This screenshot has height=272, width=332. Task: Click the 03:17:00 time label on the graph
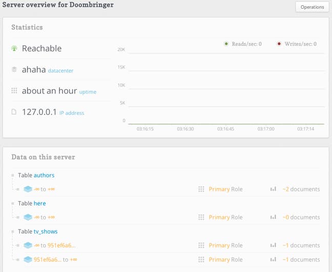[266, 129]
